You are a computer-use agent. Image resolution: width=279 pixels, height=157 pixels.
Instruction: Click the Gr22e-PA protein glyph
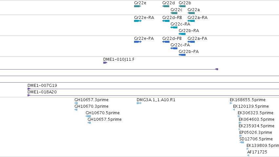(x=138, y=42)
